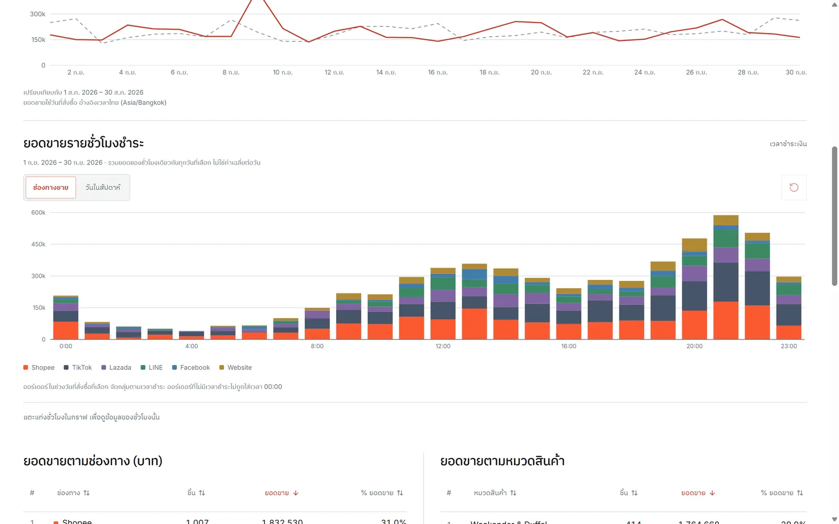Click the ยอดขายตามช่องทาง (บาท) heading
The image size is (839, 524).
pos(93,461)
